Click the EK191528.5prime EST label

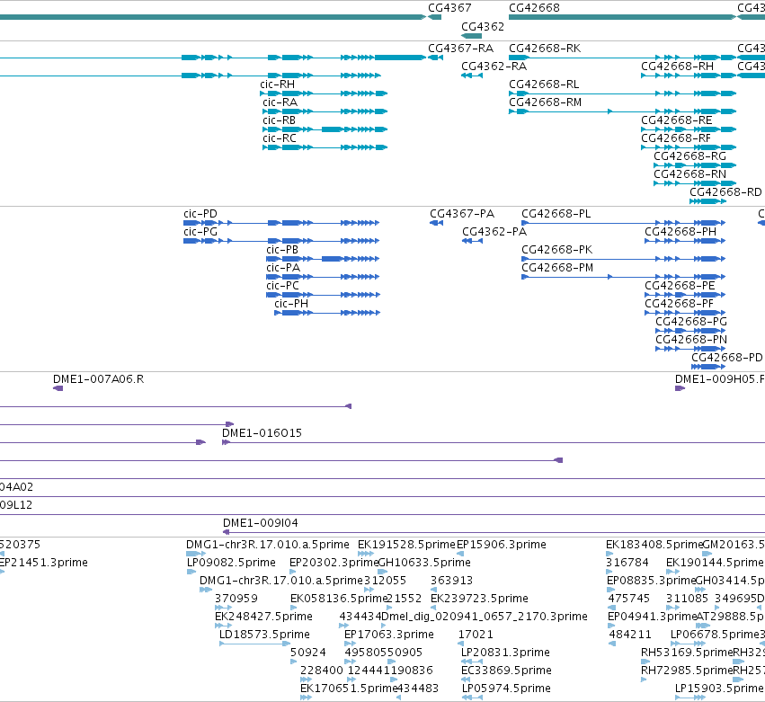(x=406, y=545)
